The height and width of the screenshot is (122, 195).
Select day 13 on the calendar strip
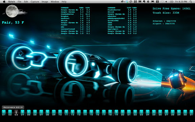click(x=79, y=113)
